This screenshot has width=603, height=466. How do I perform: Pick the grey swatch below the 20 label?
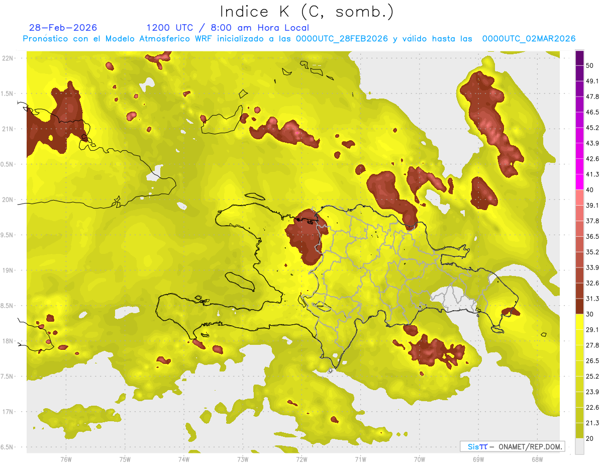click(579, 446)
